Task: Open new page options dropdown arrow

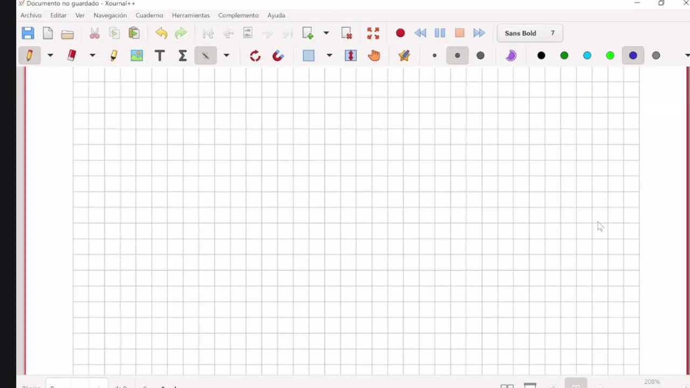Action: (x=326, y=33)
